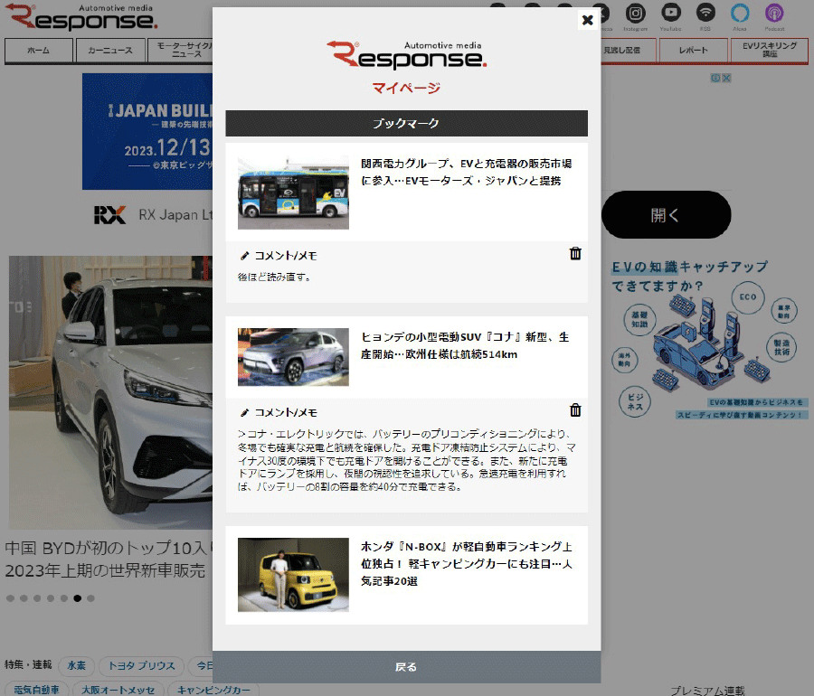This screenshot has height=696, width=814.
Task: Click the ブックマーク section header
Action: 406,124
